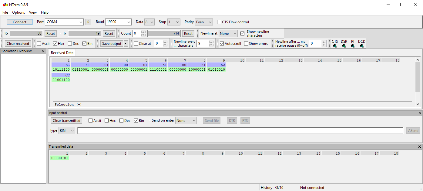The height and width of the screenshot is (191, 423).
Task: Select the Received Data tab
Action: pyautogui.click(x=62, y=53)
